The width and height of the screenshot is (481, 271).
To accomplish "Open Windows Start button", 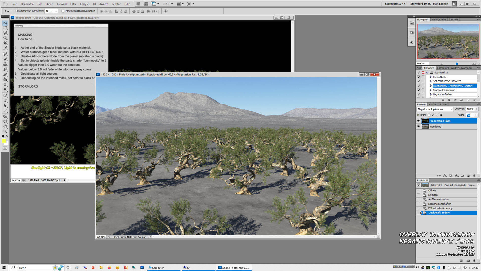I will 4,268.
